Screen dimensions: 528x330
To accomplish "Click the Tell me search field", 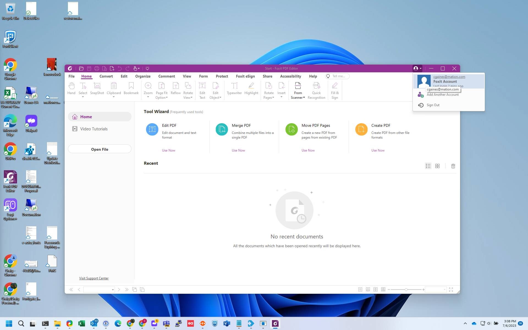I will click(x=337, y=76).
